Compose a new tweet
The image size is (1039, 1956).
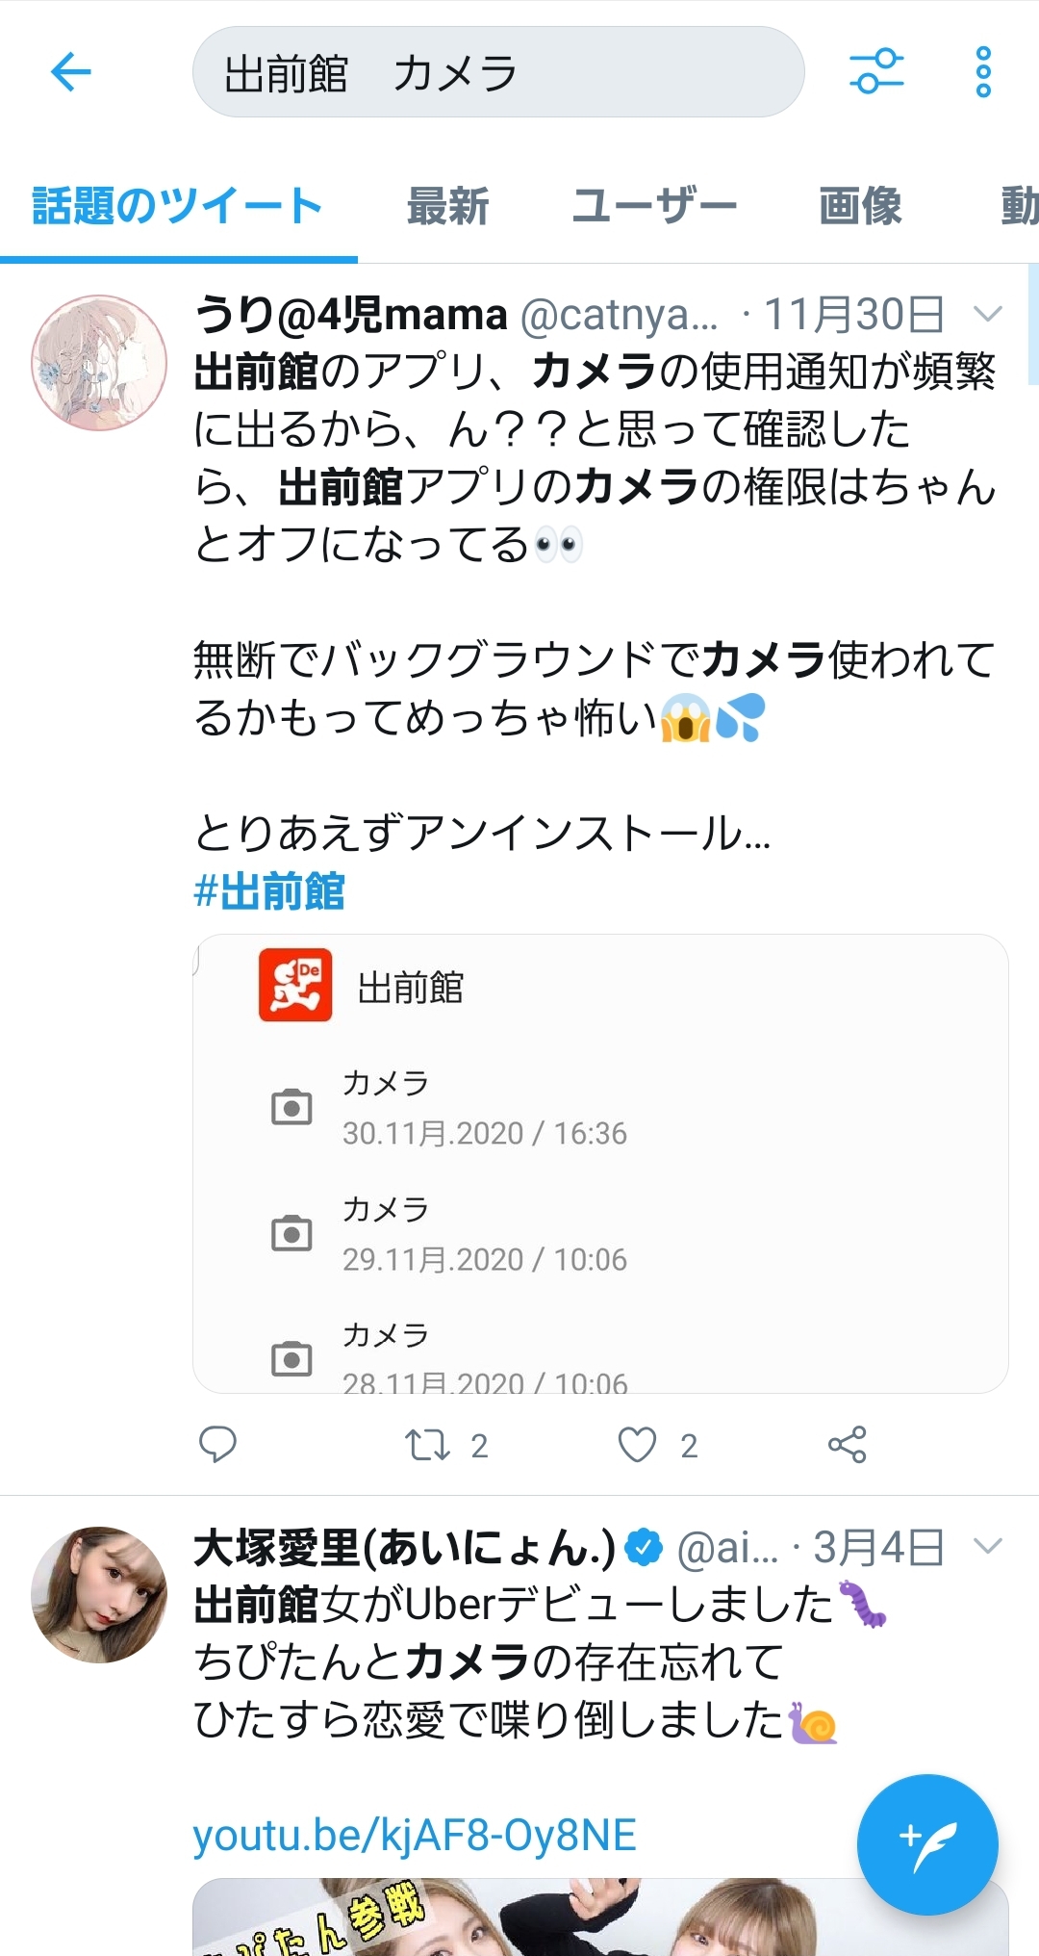click(x=926, y=1843)
